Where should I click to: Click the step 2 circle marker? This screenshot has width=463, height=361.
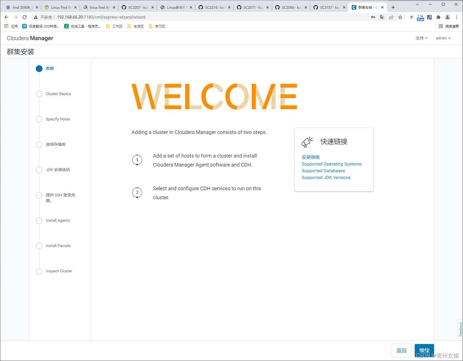tap(137, 192)
